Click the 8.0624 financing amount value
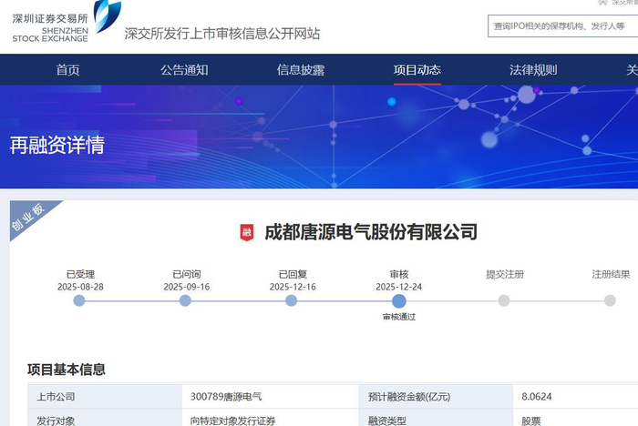 click(538, 397)
